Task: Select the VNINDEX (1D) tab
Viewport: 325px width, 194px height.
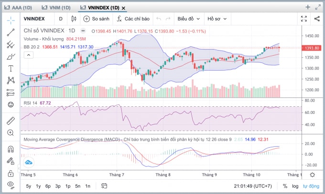Action: (100, 8)
